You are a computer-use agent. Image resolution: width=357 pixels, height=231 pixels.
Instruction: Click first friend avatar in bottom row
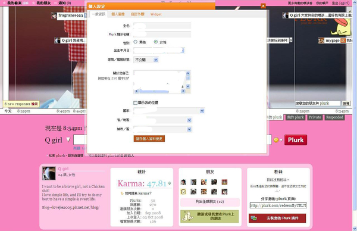(x=183, y=192)
